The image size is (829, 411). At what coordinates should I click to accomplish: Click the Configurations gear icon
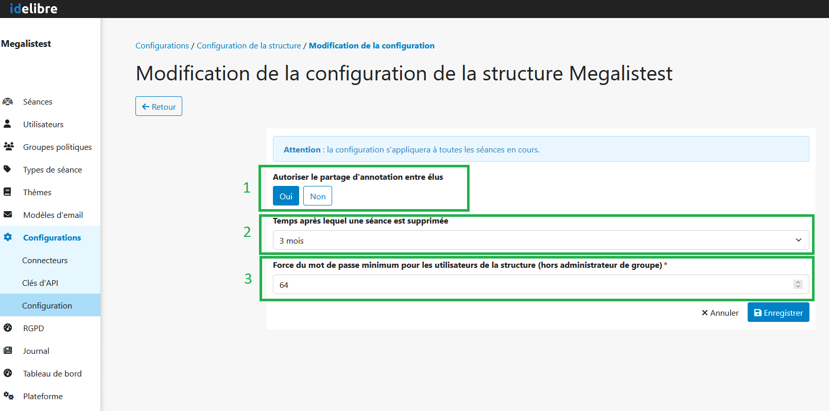8,237
